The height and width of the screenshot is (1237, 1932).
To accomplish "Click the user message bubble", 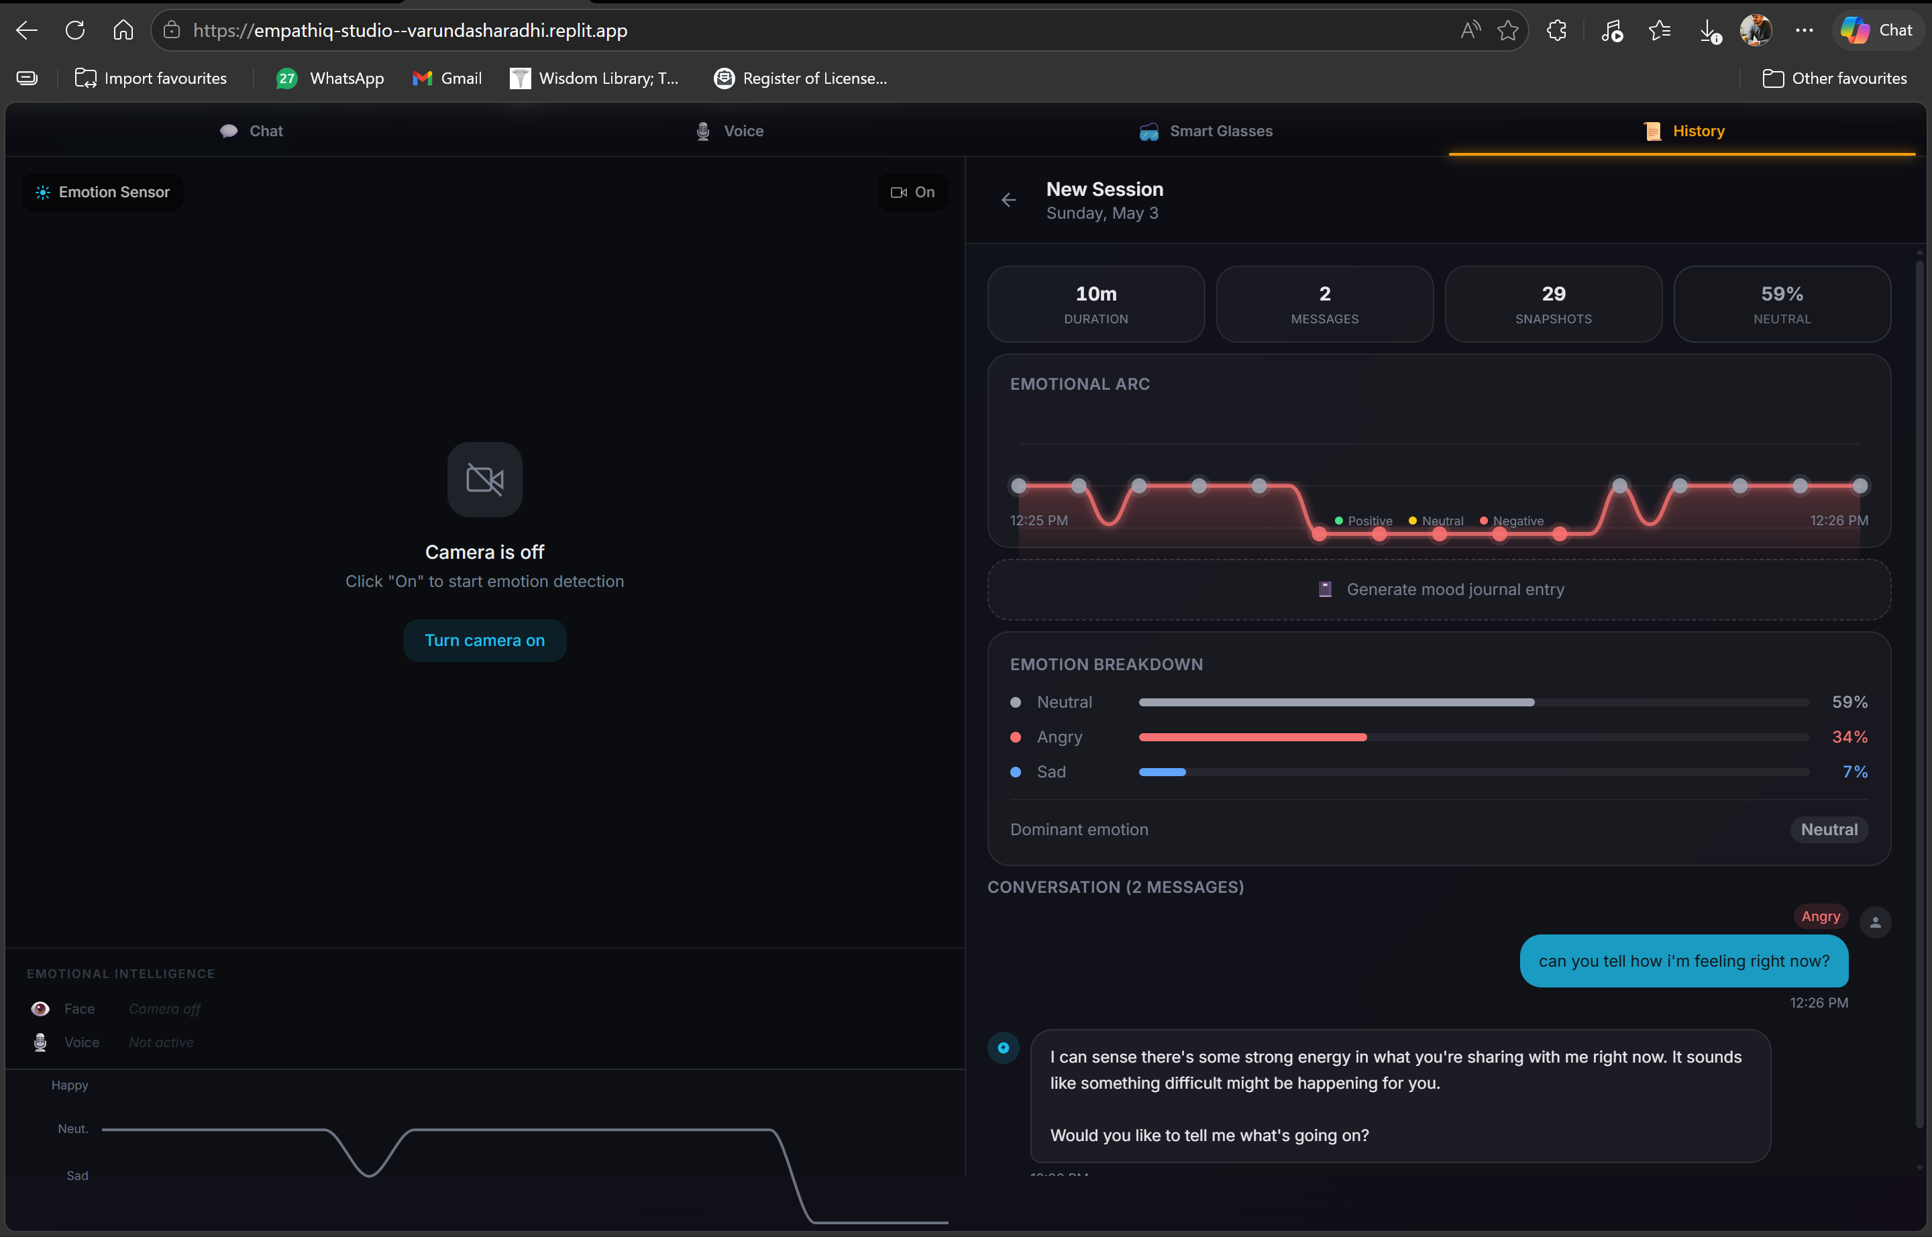I will click(1684, 961).
